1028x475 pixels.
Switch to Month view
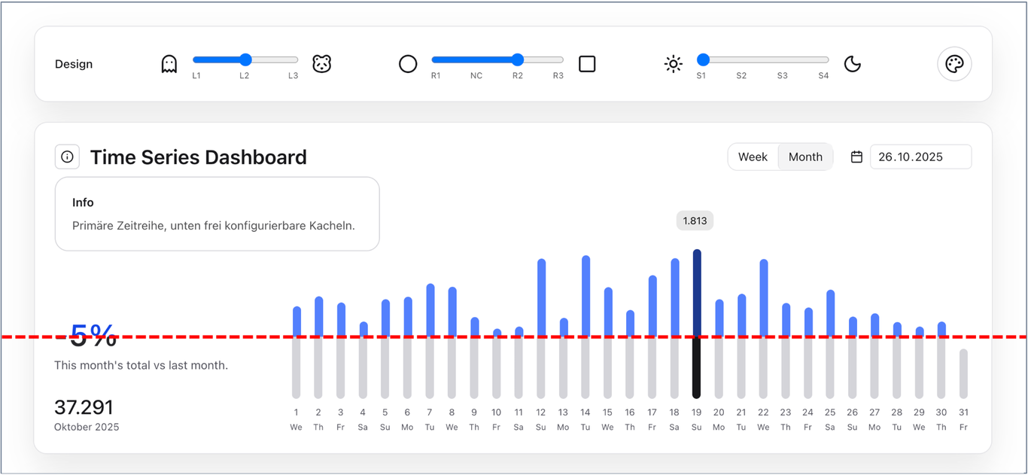pos(805,157)
